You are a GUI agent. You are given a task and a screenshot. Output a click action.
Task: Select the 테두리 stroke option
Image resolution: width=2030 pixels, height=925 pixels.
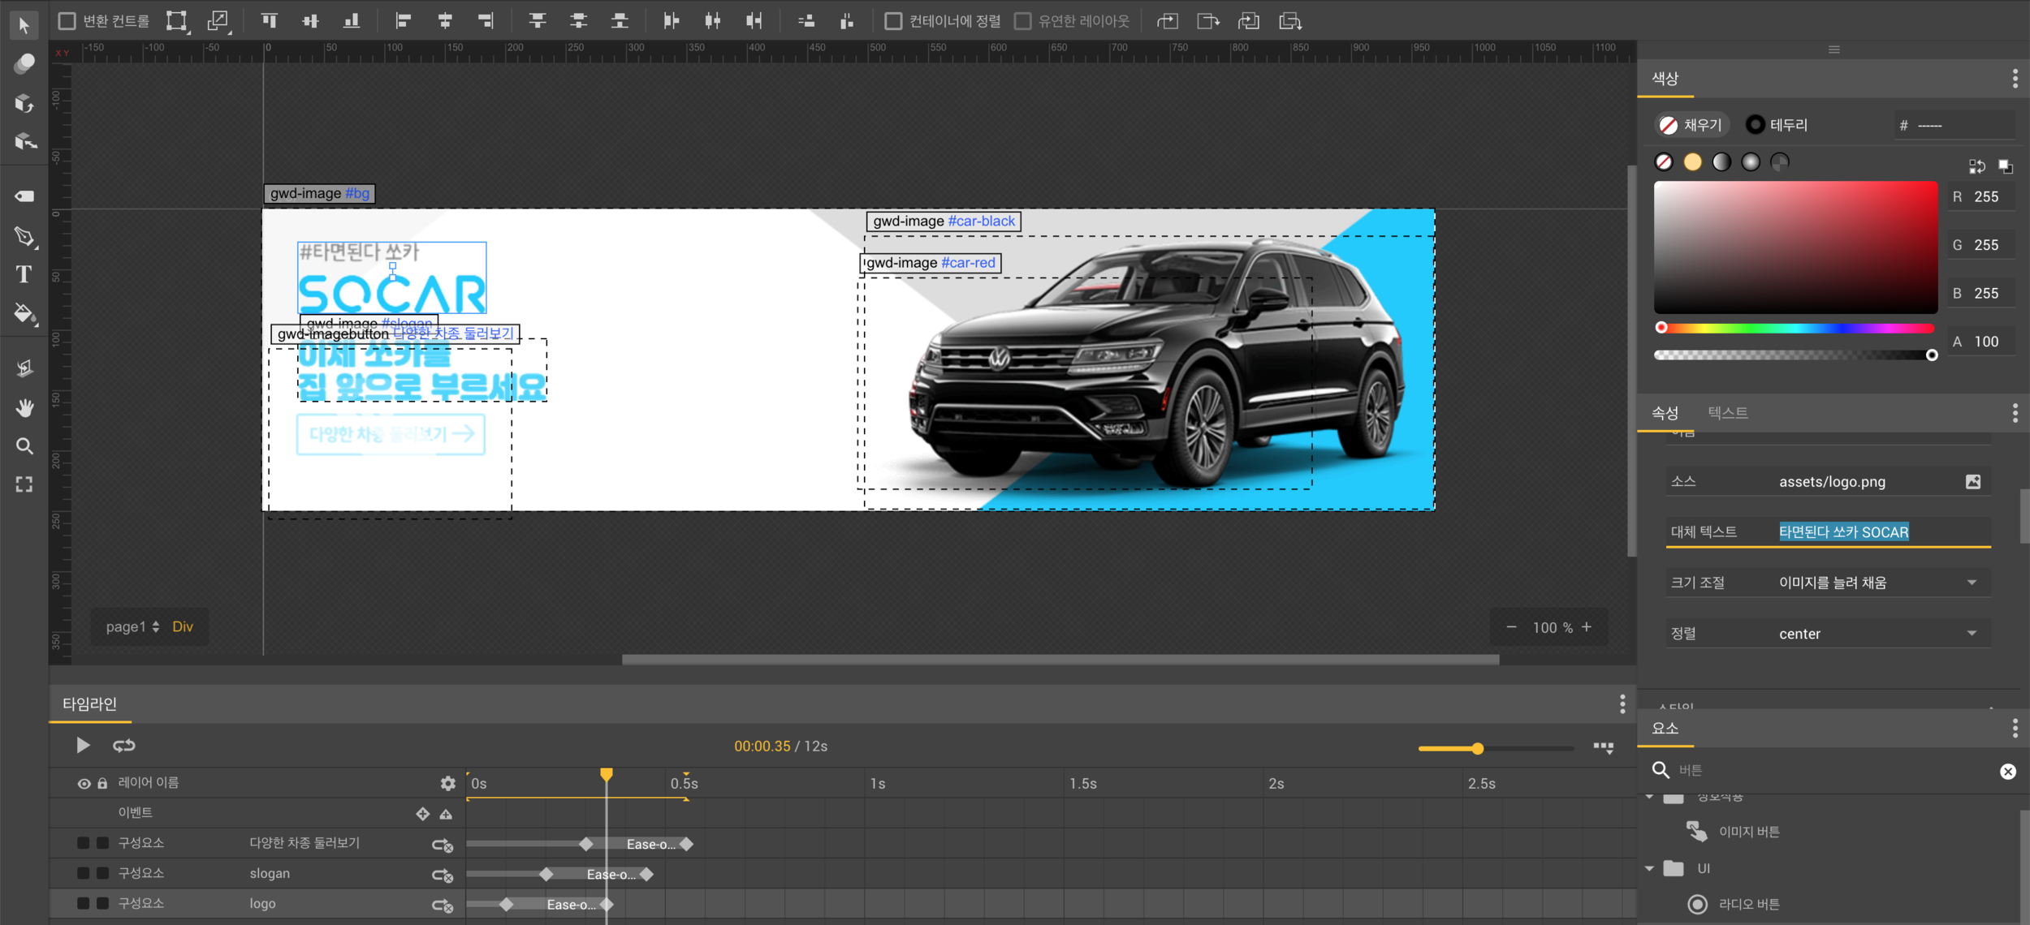(1777, 125)
